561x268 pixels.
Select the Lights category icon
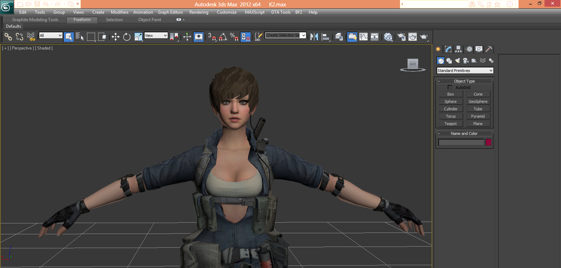(458, 61)
